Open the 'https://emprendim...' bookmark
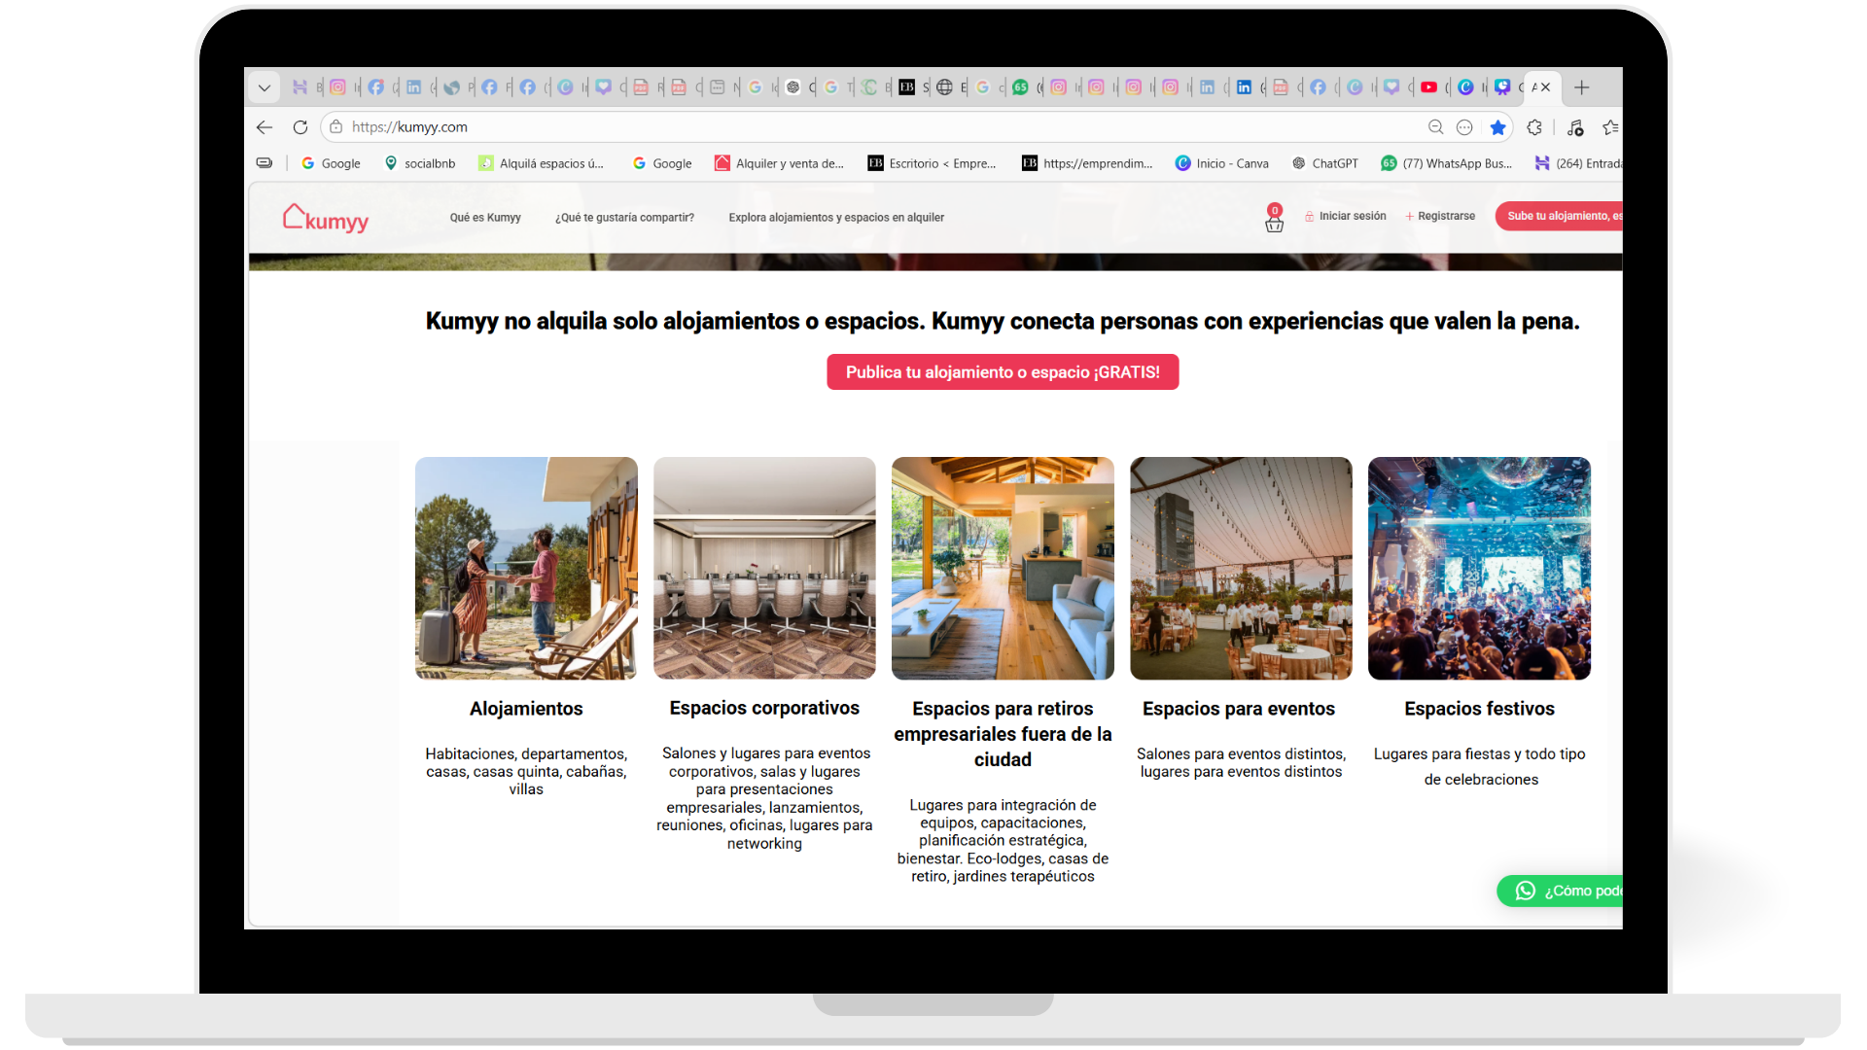The height and width of the screenshot is (1050, 1867). [x=1086, y=163]
